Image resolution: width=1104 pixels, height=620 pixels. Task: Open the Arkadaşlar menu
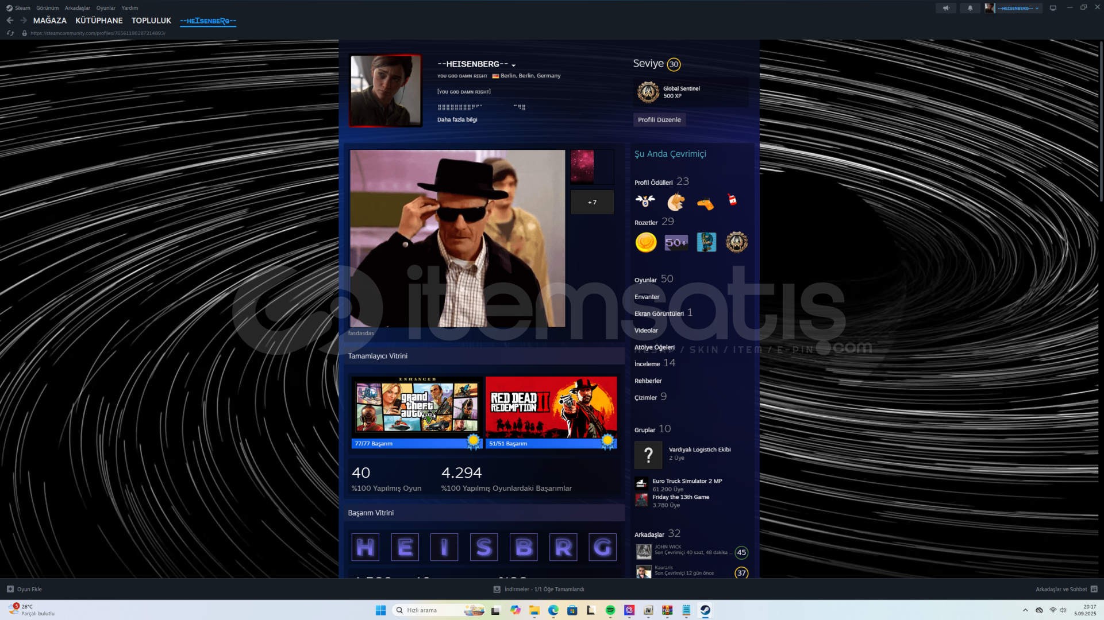tap(77, 8)
